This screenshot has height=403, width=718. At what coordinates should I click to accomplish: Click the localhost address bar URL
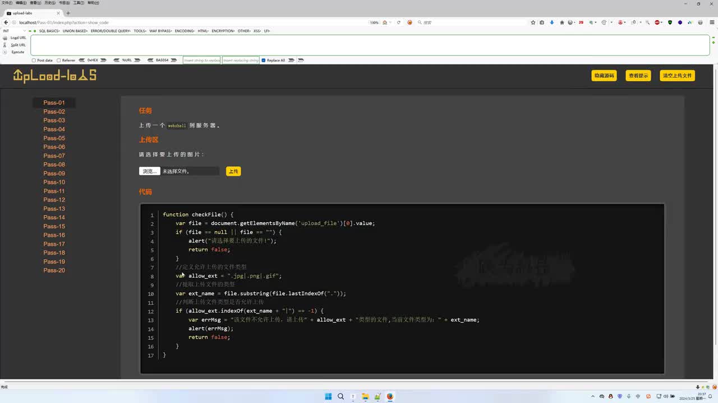coord(64,22)
